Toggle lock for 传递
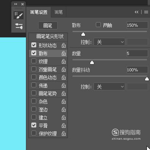Viewport: 150px width, 150px height. coord(64,85)
